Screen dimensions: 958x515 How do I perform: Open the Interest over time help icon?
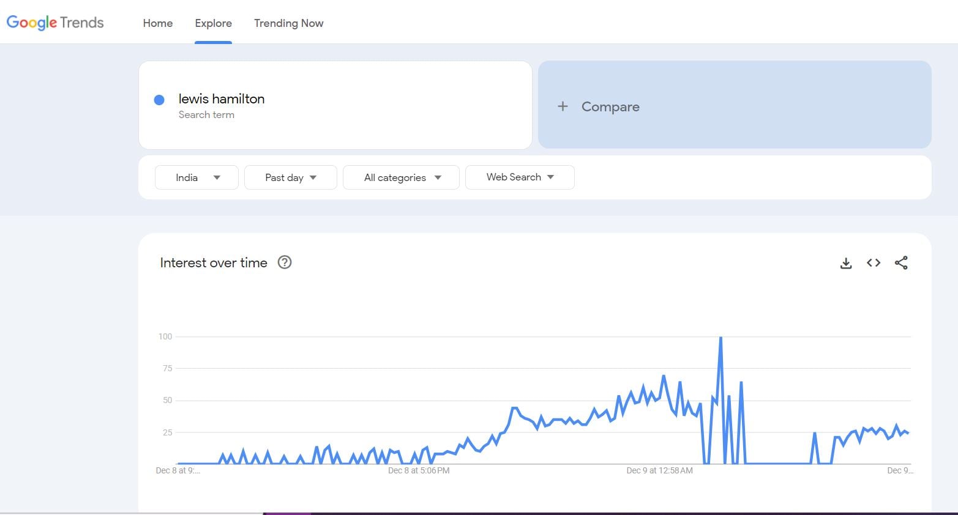tap(285, 262)
